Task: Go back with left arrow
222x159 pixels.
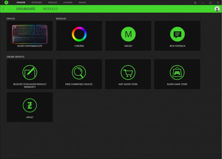Action: pyautogui.click(x=3, y=9)
